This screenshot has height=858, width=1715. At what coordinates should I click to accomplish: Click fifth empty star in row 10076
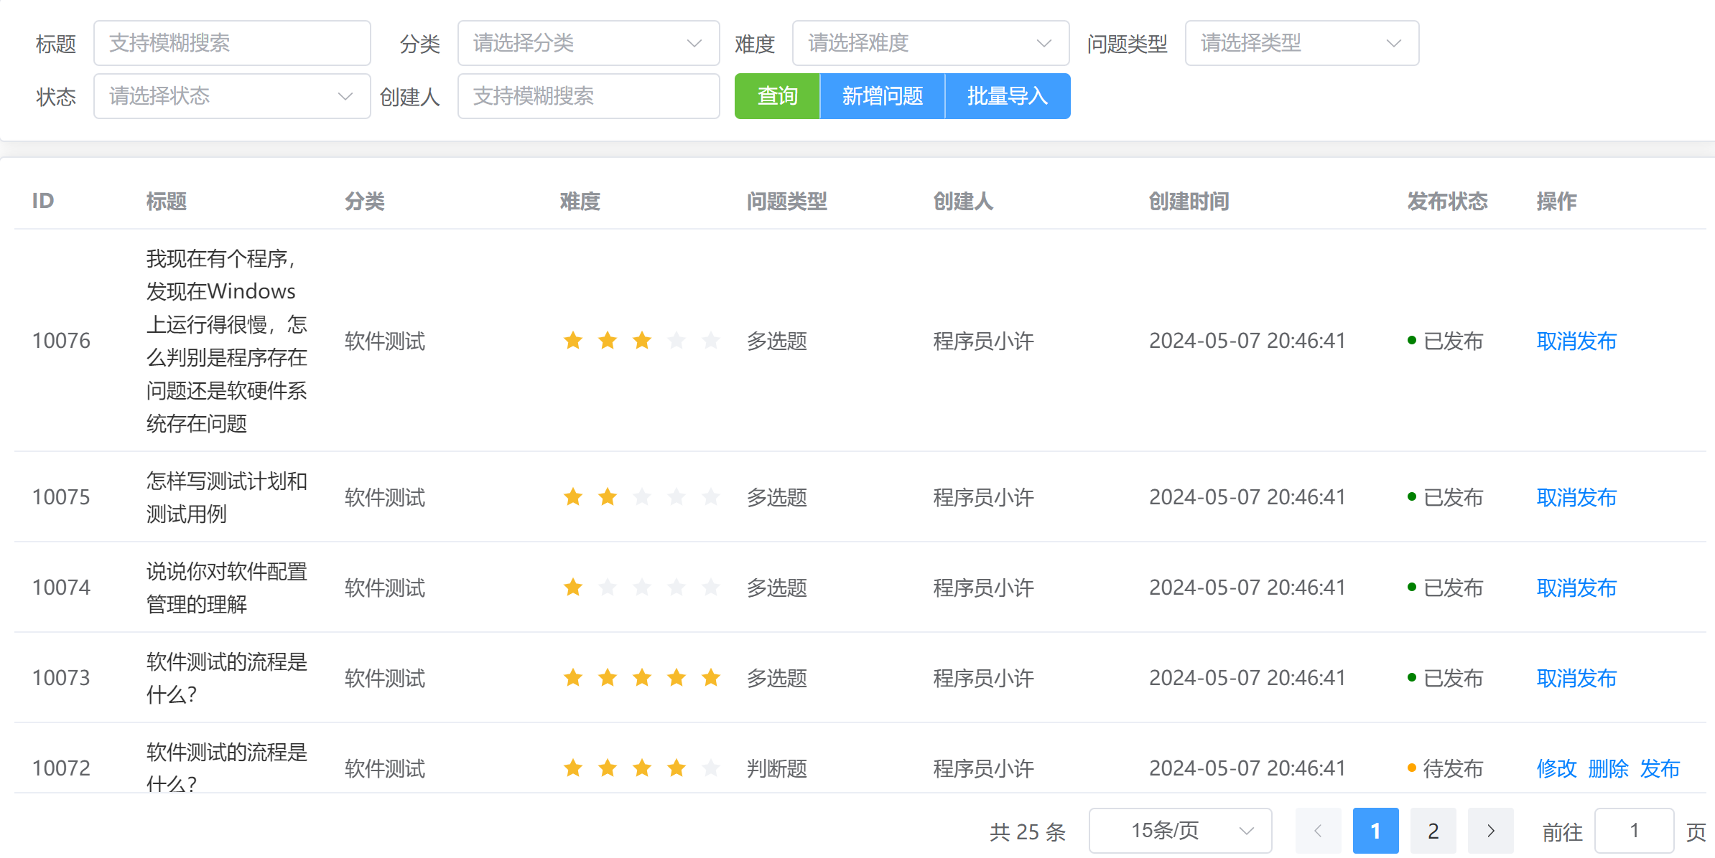(x=711, y=340)
